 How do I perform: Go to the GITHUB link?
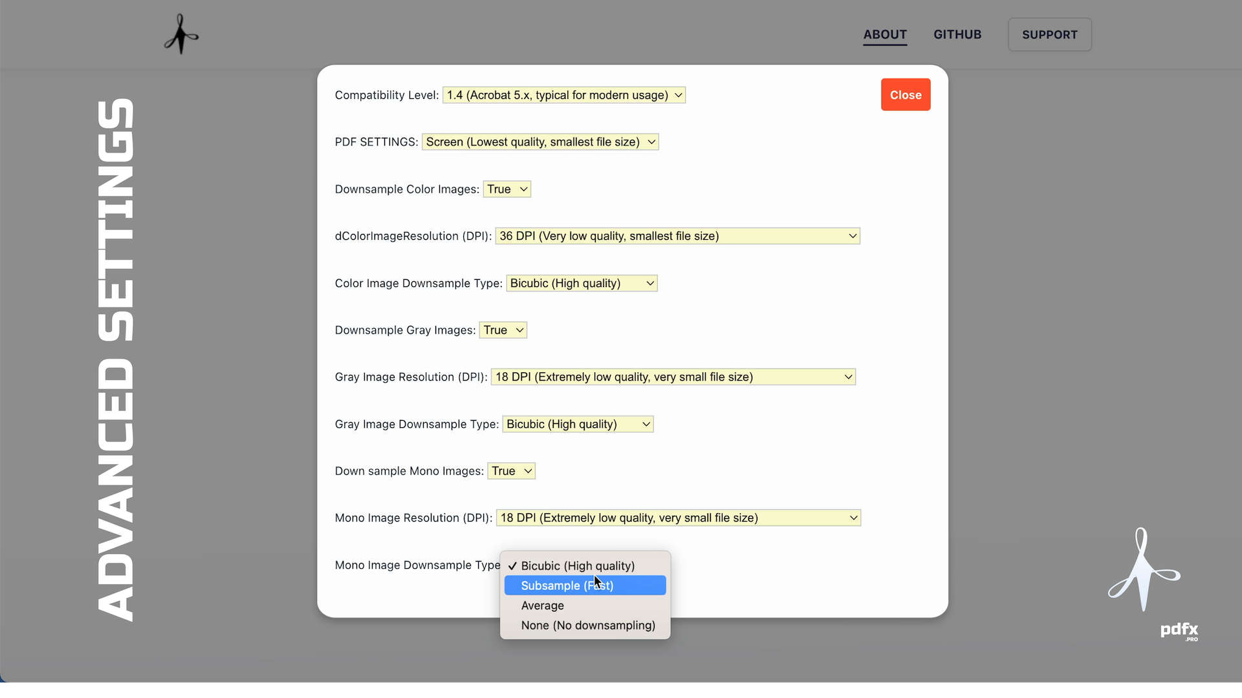pos(957,35)
